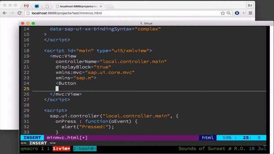This screenshot has height=154, width=274.
Task: Click the -- INSERT -- command line text
Action: click(38, 143)
